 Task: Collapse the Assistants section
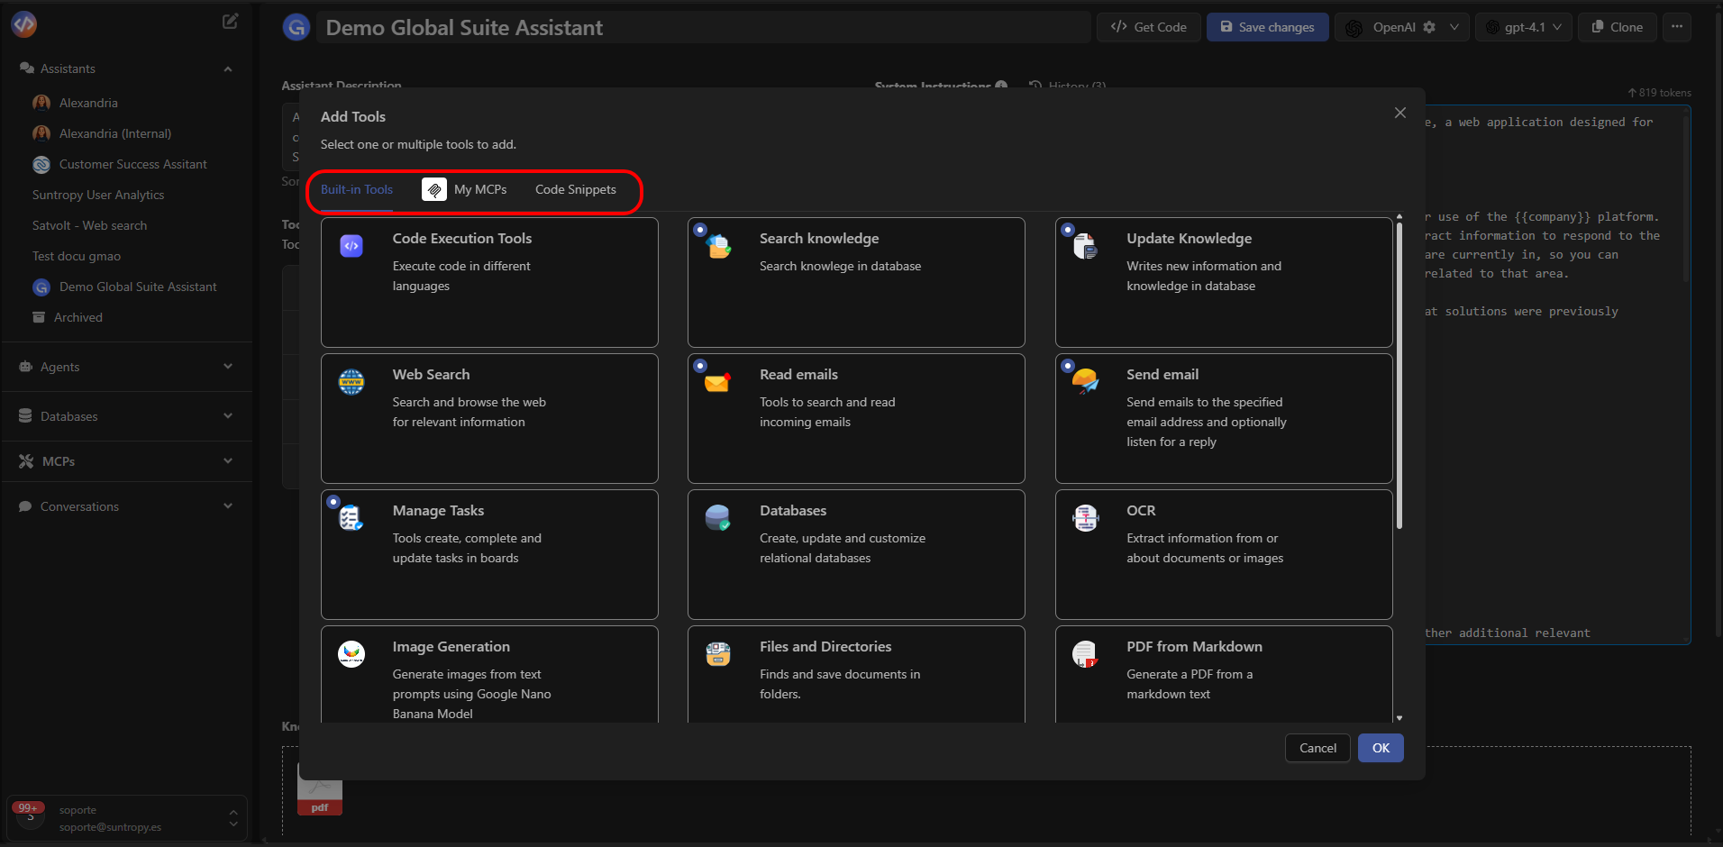(228, 68)
